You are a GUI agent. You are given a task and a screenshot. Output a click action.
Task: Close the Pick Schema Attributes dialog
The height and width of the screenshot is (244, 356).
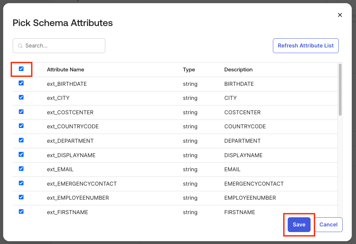coord(340,15)
